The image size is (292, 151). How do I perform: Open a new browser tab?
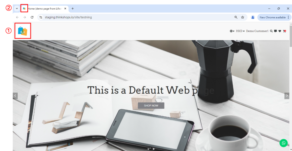tap(73, 9)
